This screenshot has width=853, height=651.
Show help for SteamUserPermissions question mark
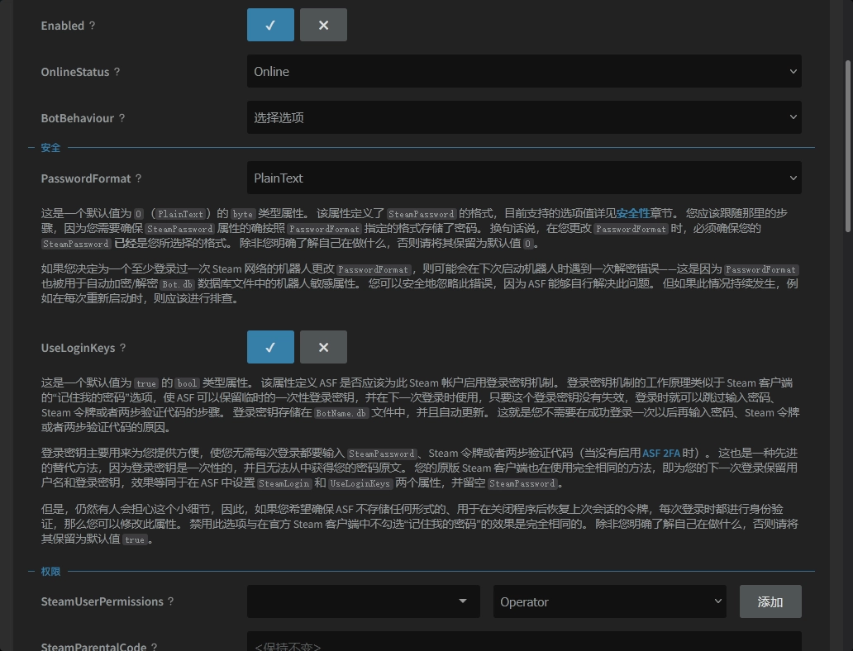(171, 601)
